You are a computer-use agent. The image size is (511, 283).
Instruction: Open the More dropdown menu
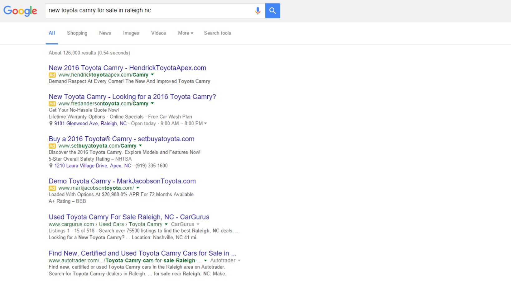(x=186, y=33)
